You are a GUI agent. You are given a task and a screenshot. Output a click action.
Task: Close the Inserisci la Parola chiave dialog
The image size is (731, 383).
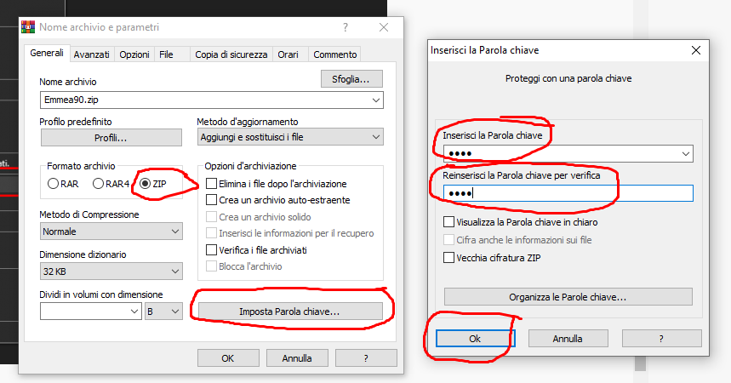695,50
